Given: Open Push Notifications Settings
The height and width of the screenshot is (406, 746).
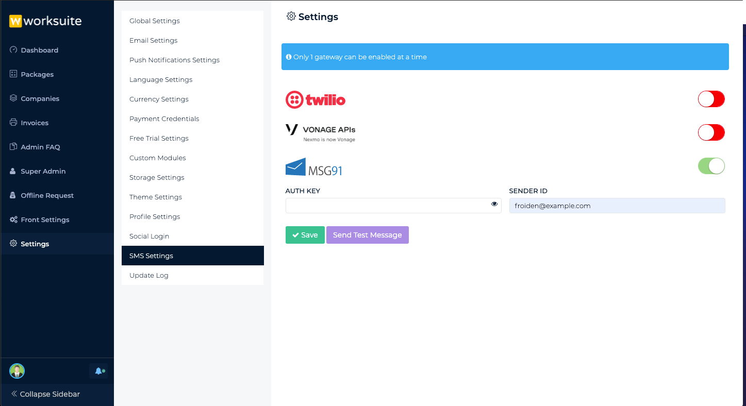Looking at the screenshot, I should (193, 60).
